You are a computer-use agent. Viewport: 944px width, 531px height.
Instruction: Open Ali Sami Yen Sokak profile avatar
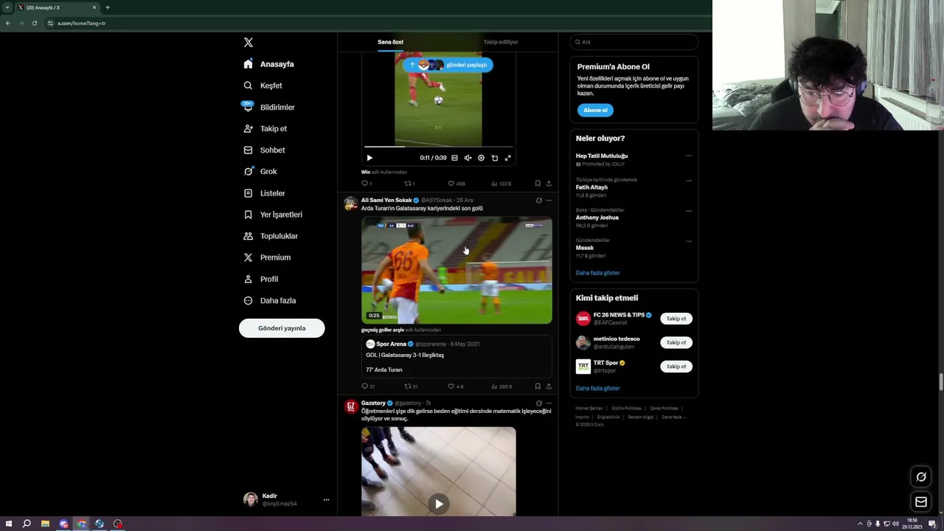tap(350, 204)
